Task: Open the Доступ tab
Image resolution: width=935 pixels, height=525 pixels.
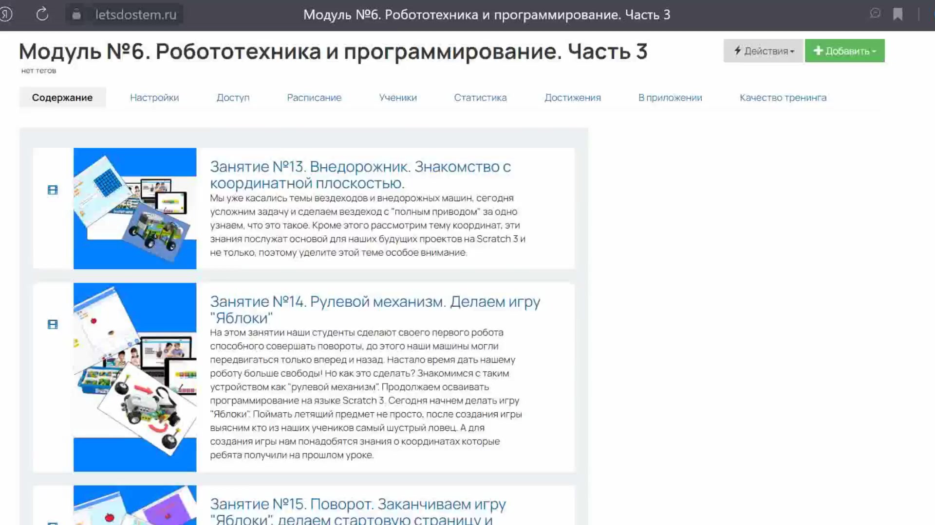Action: pyautogui.click(x=233, y=97)
